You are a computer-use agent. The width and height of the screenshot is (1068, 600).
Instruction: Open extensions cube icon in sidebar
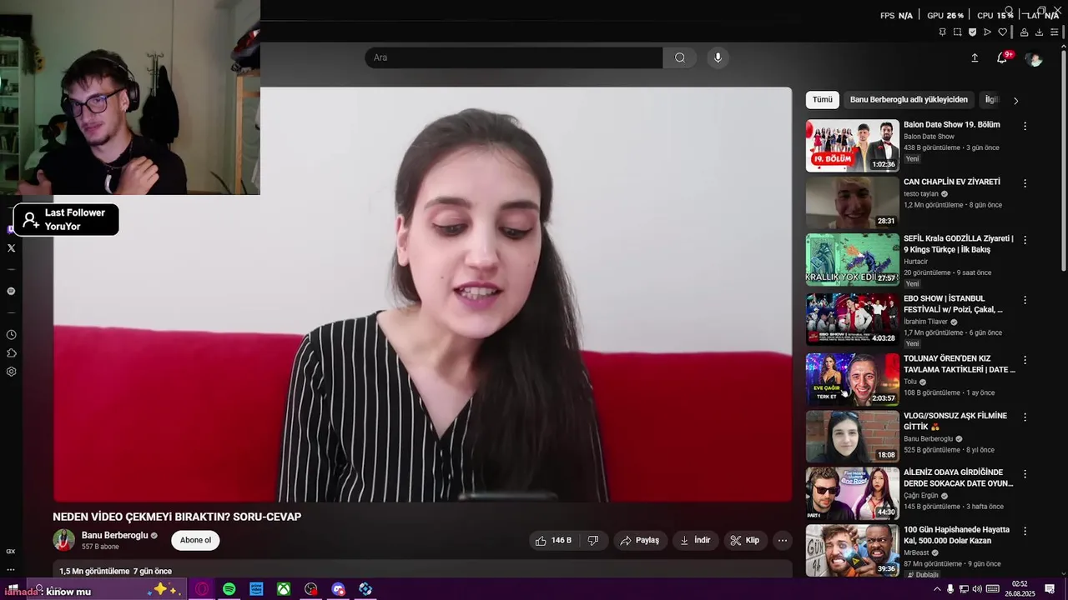click(x=11, y=353)
